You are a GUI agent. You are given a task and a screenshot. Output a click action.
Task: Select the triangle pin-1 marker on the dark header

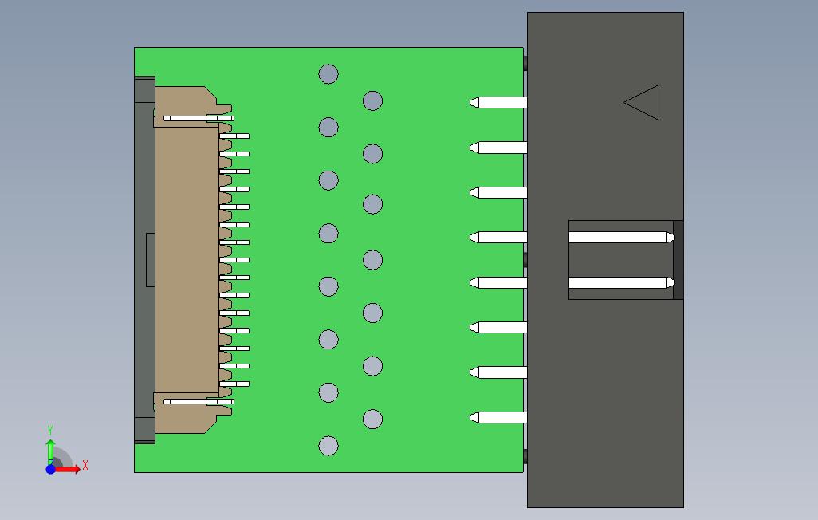point(642,102)
